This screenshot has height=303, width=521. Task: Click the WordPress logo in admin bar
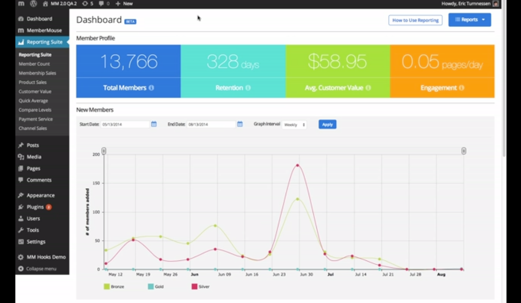tap(33, 3)
